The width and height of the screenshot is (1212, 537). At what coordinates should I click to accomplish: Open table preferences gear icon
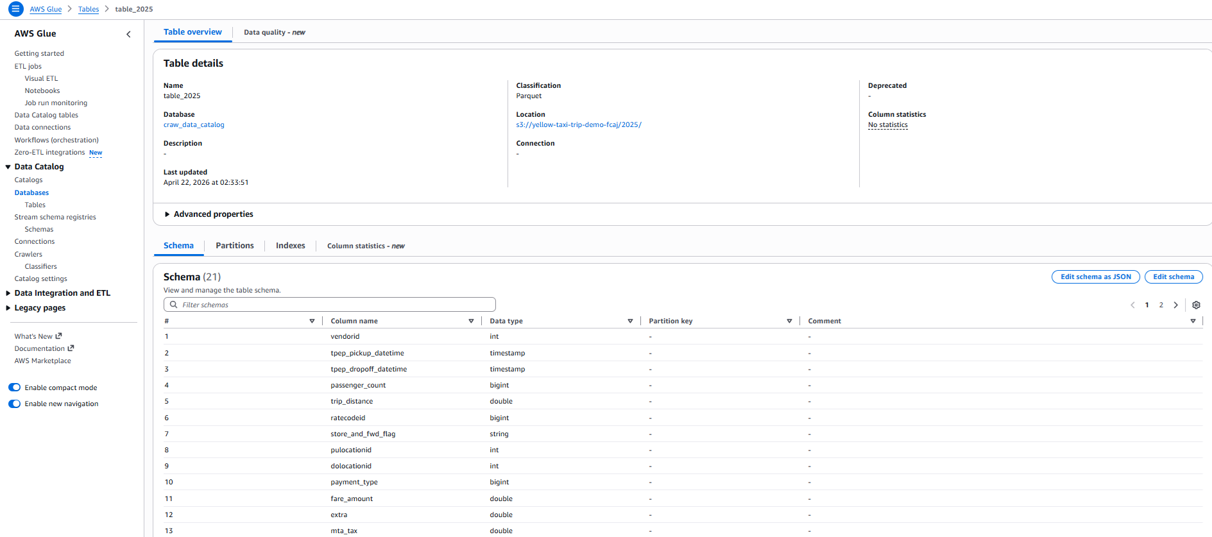[1196, 305]
